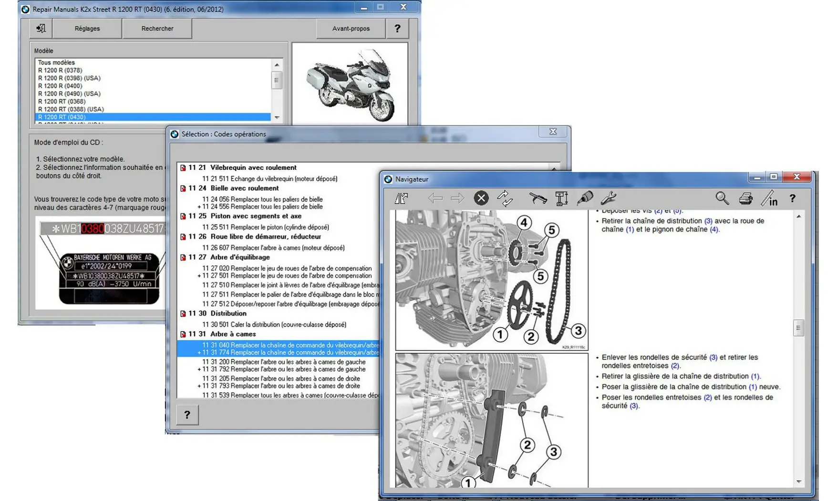Select 11 25 511 Remplacer le piston
This screenshot has width=837, height=501.
click(265, 227)
